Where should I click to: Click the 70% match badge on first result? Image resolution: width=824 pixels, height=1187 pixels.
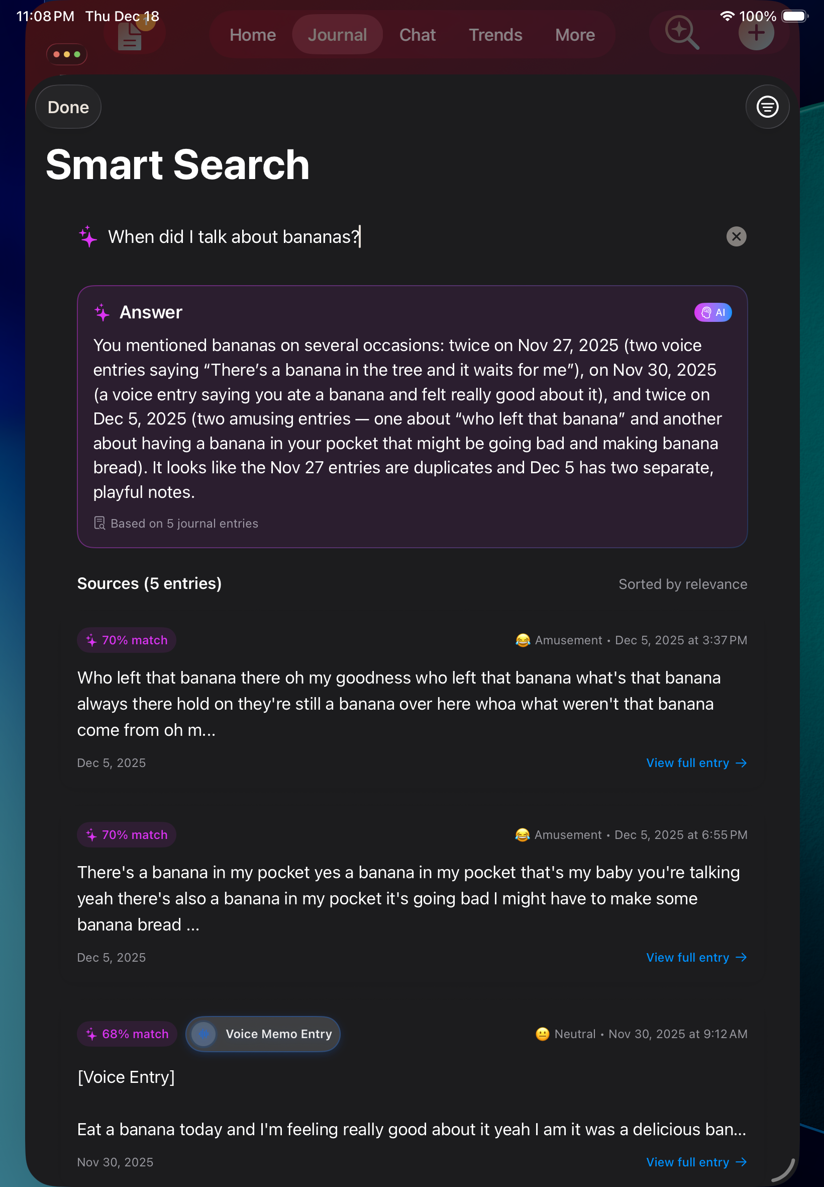(x=126, y=640)
